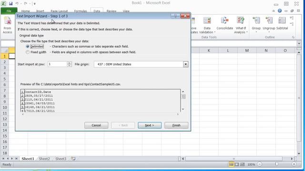Click the Finish button in the wizard

(x=176, y=125)
